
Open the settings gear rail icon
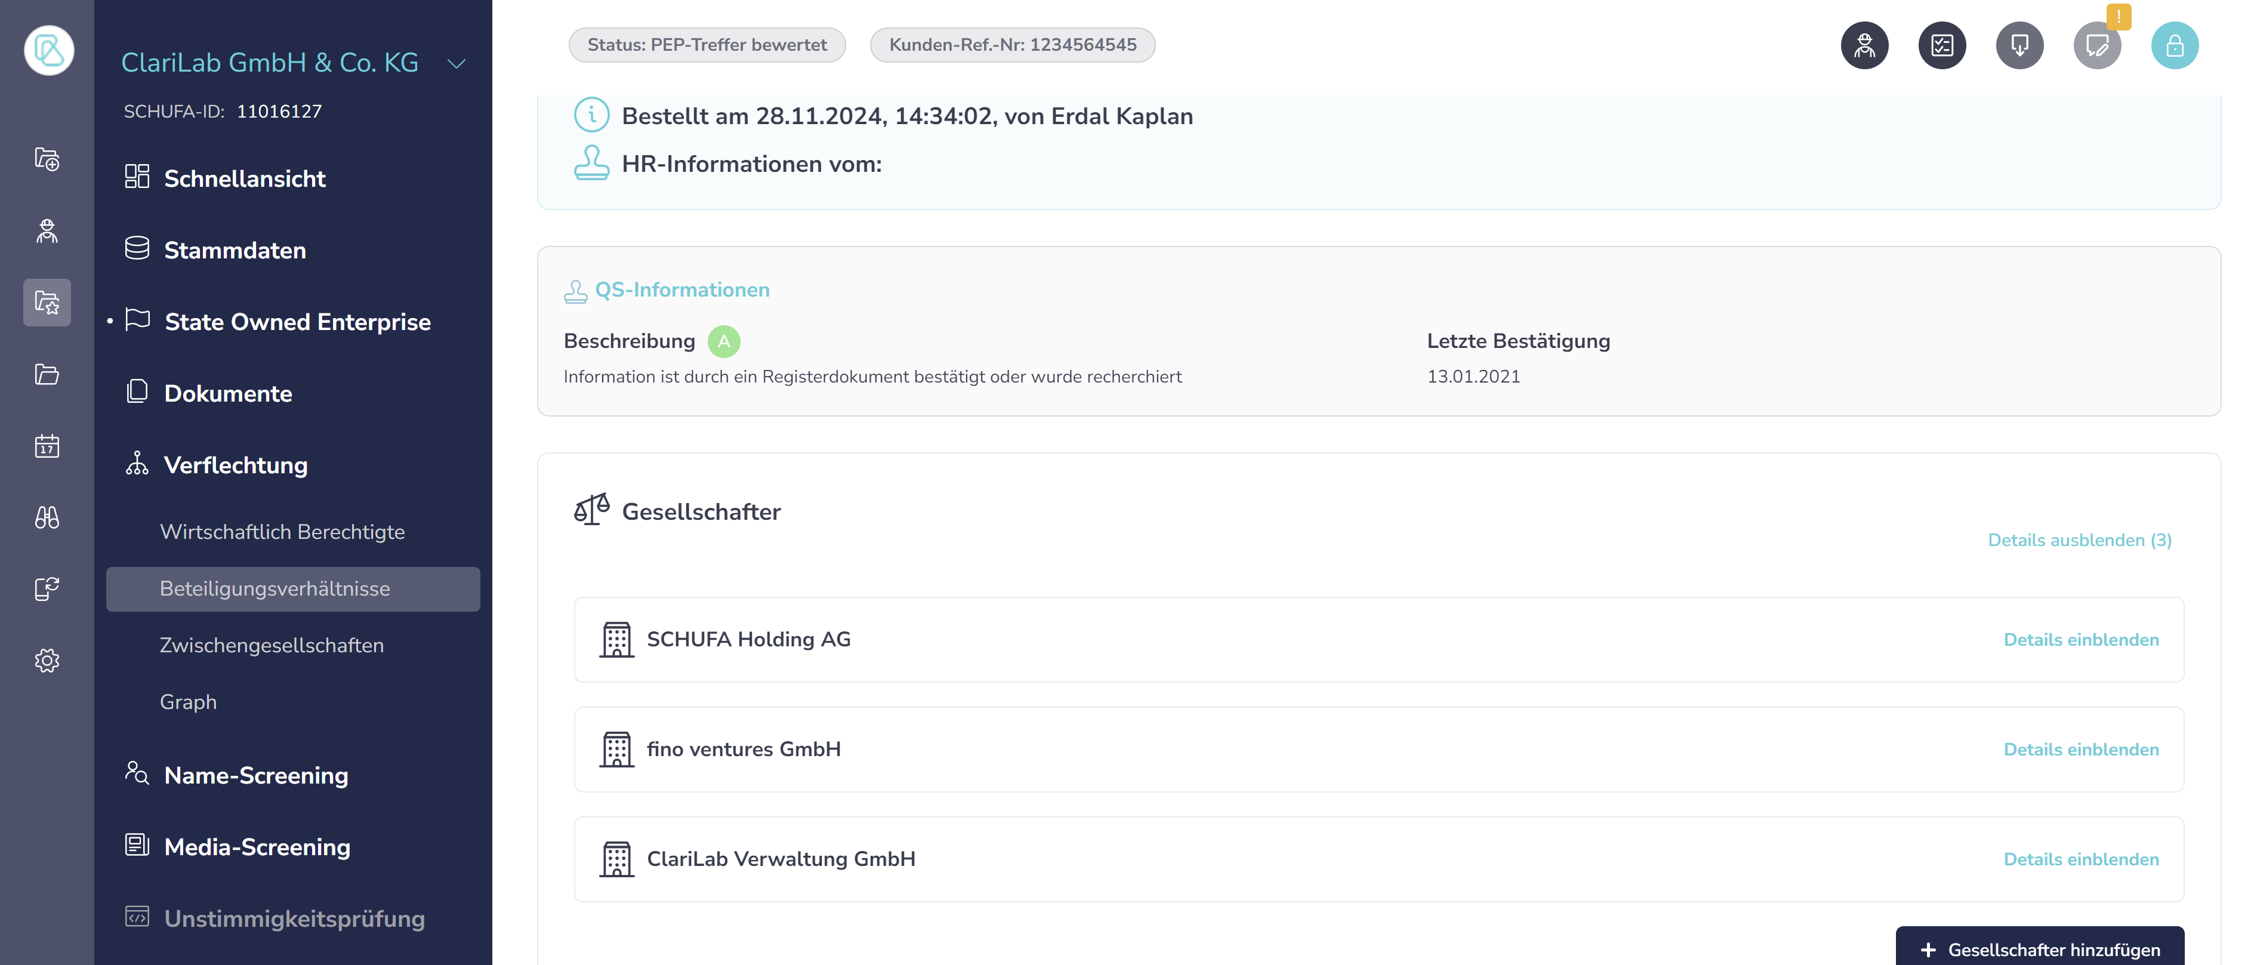(47, 661)
